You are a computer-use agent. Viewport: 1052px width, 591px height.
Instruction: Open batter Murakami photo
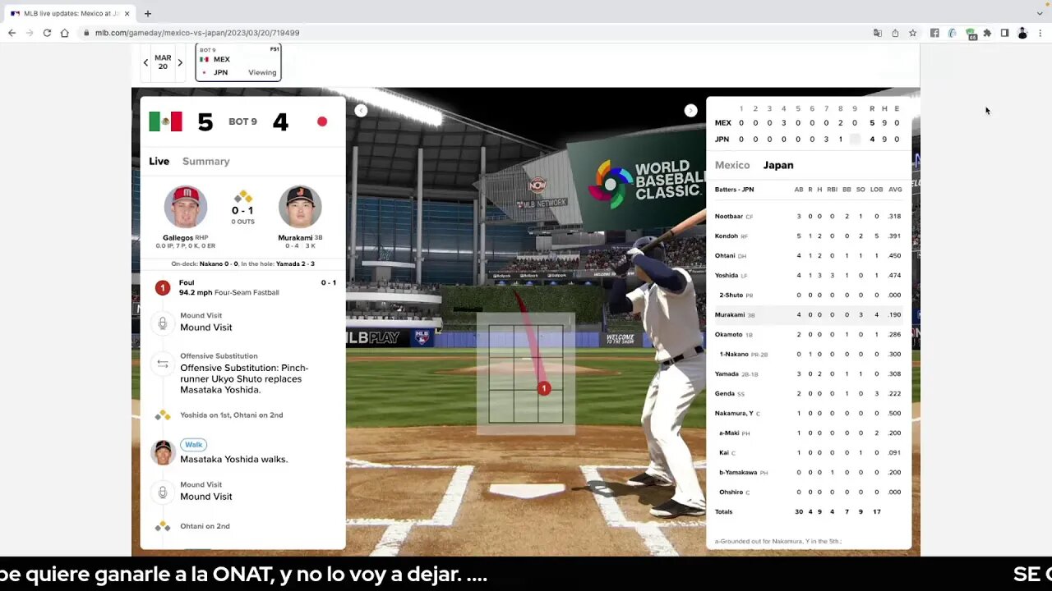[x=300, y=207]
